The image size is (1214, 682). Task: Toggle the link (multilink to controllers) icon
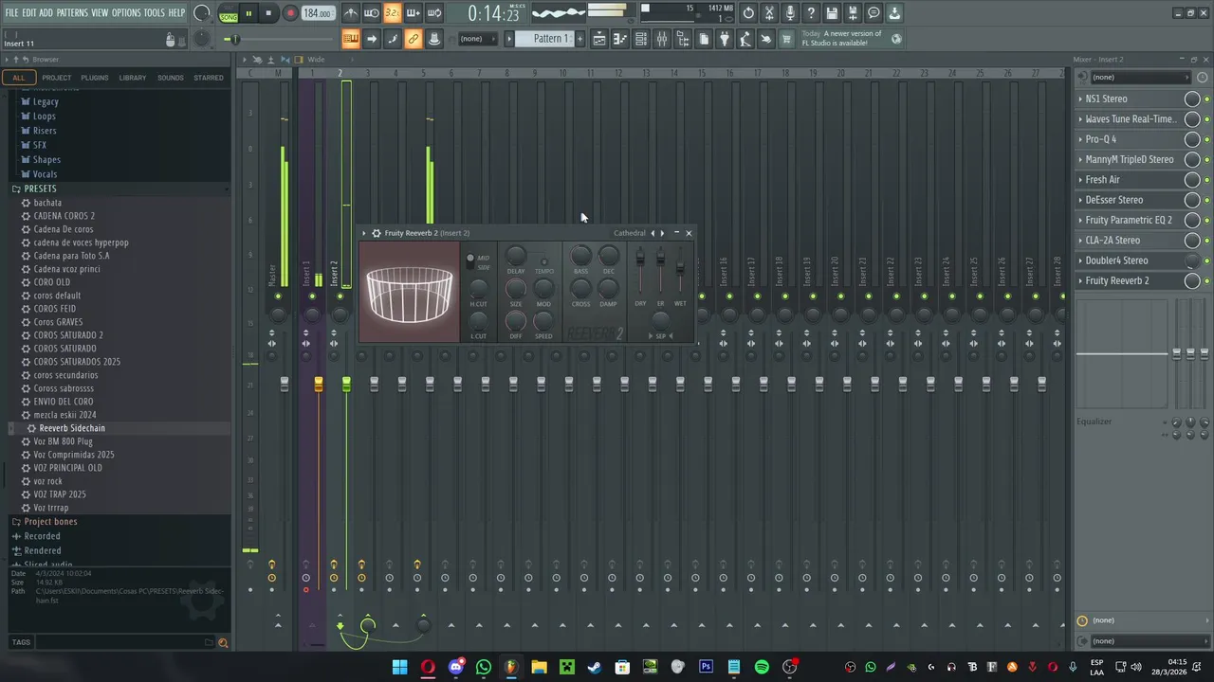[x=413, y=39]
